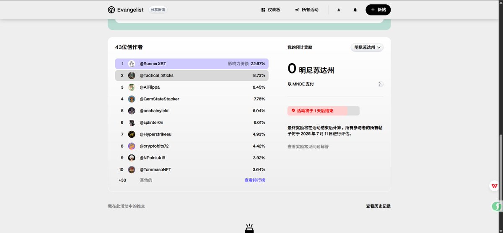The width and height of the screenshot is (503, 233).
Task: Click the avatar of @splinter0n
Action: [x=132, y=123]
